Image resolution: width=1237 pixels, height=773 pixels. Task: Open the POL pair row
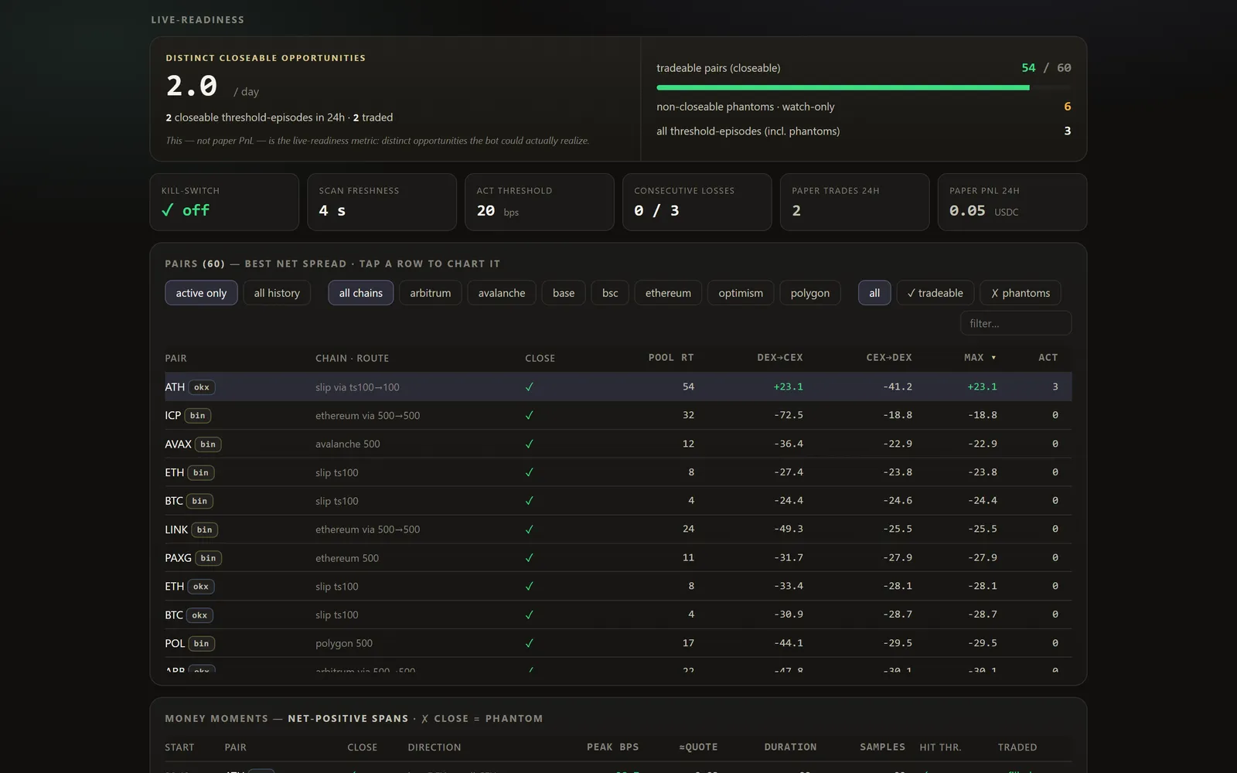618,642
